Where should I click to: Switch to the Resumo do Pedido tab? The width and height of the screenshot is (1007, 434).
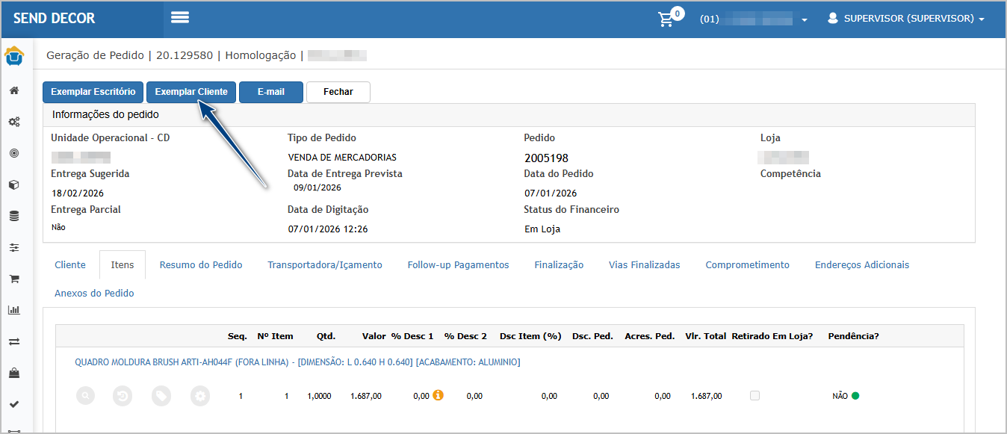[x=201, y=264]
